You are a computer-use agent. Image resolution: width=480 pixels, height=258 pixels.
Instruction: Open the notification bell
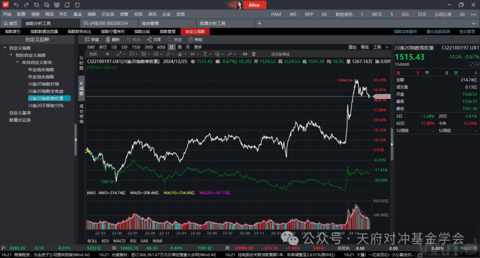tap(67, 5)
